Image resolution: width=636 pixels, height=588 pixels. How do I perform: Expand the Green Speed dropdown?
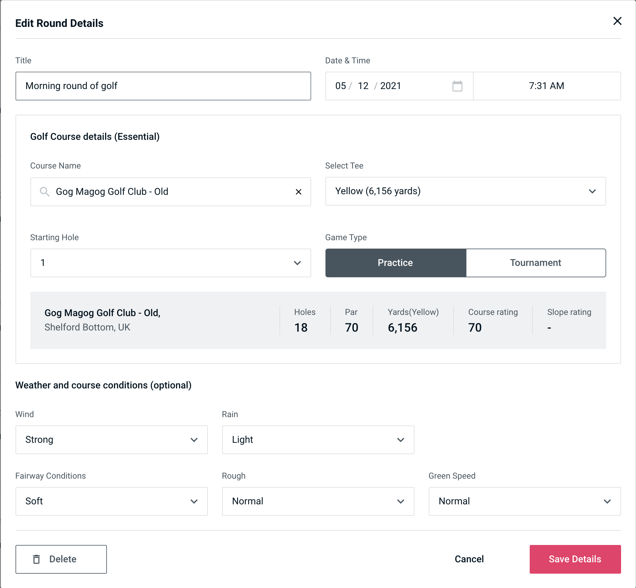(x=524, y=501)
